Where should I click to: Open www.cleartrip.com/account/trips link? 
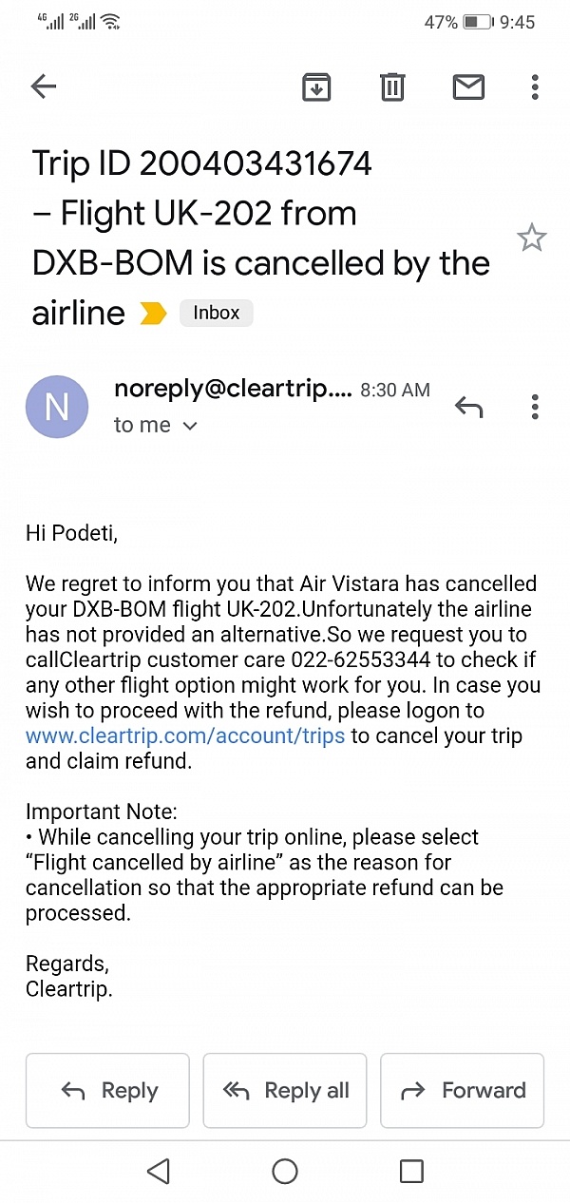(185, 735)
